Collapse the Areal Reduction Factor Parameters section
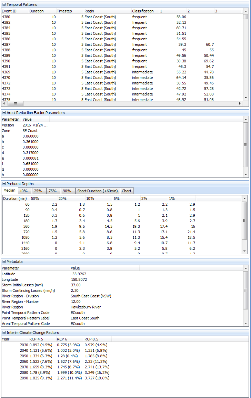 click(x=4, y=113)
